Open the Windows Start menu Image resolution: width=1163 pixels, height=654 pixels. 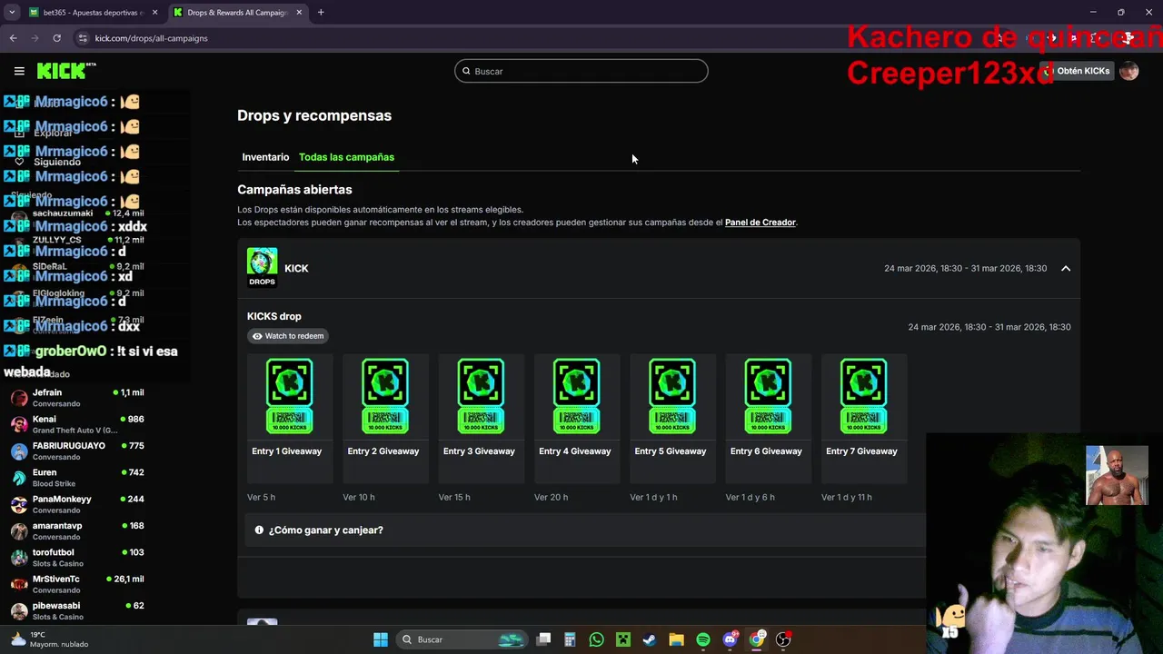tap(381, 639)
